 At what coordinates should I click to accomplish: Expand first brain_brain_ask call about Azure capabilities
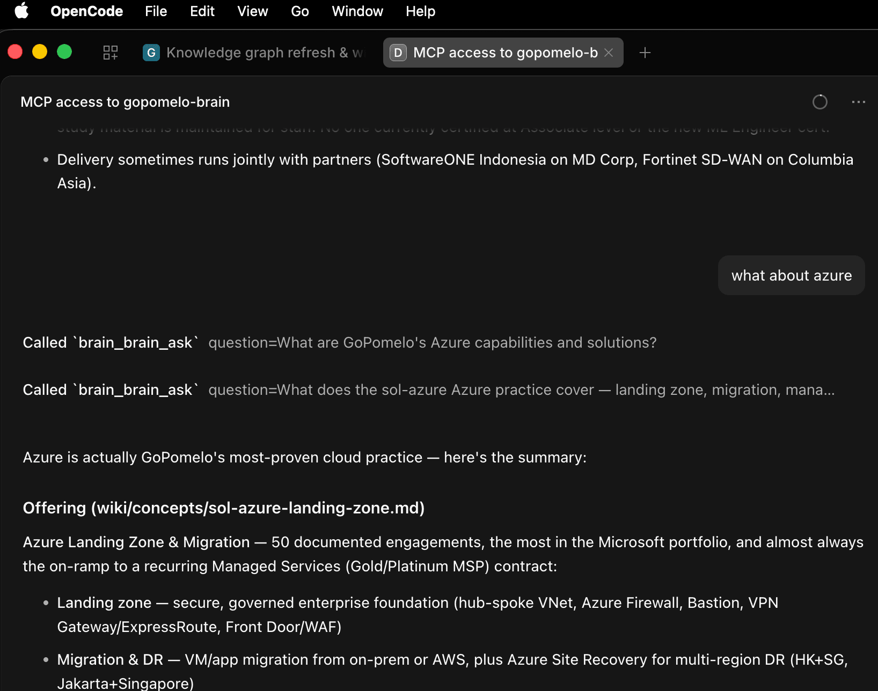click(340, 342)
